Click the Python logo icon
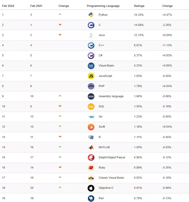The width and height of the screenshot is (189, 202). tap(91, 15)
